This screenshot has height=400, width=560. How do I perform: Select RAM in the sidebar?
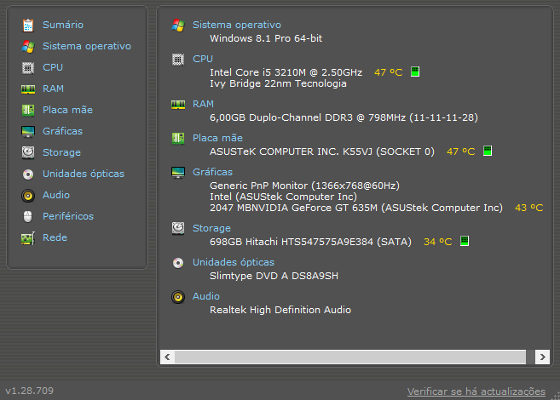[53, 89]
